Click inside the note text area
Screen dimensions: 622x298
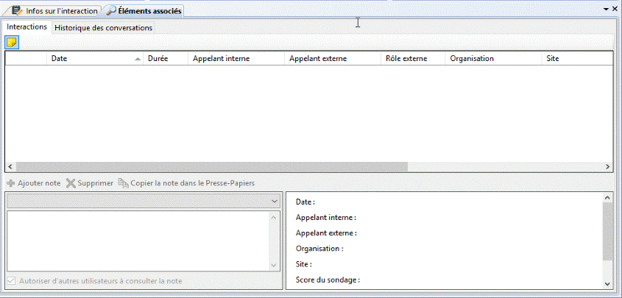pyautogui.click(x=138, y=241)
